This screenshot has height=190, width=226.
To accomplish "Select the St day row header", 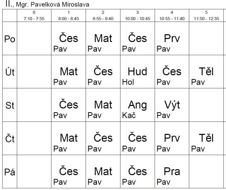I will tap(10, 105).
